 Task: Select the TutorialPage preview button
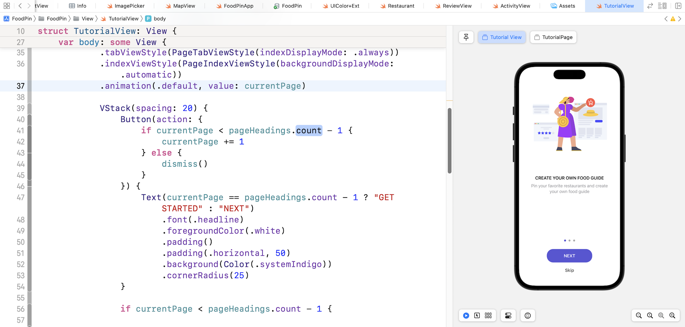coord(553,37)
